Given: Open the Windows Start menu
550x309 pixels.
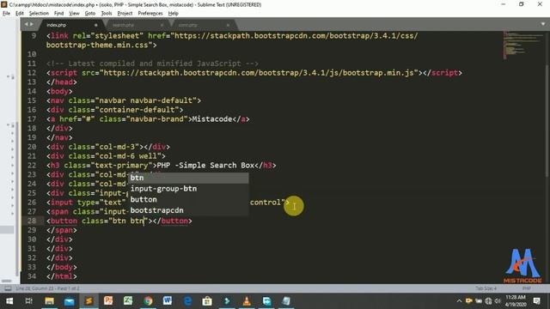Looking at the screenshot, I should [9, 301].
